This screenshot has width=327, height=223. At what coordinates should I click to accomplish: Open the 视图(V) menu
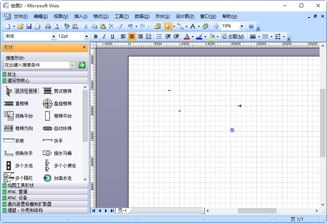[61, 16]
